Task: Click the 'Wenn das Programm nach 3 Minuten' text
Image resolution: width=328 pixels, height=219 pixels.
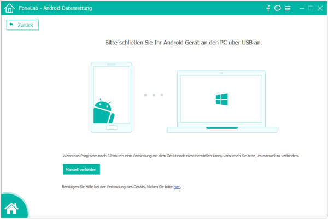Action: [x=181, y=156]
